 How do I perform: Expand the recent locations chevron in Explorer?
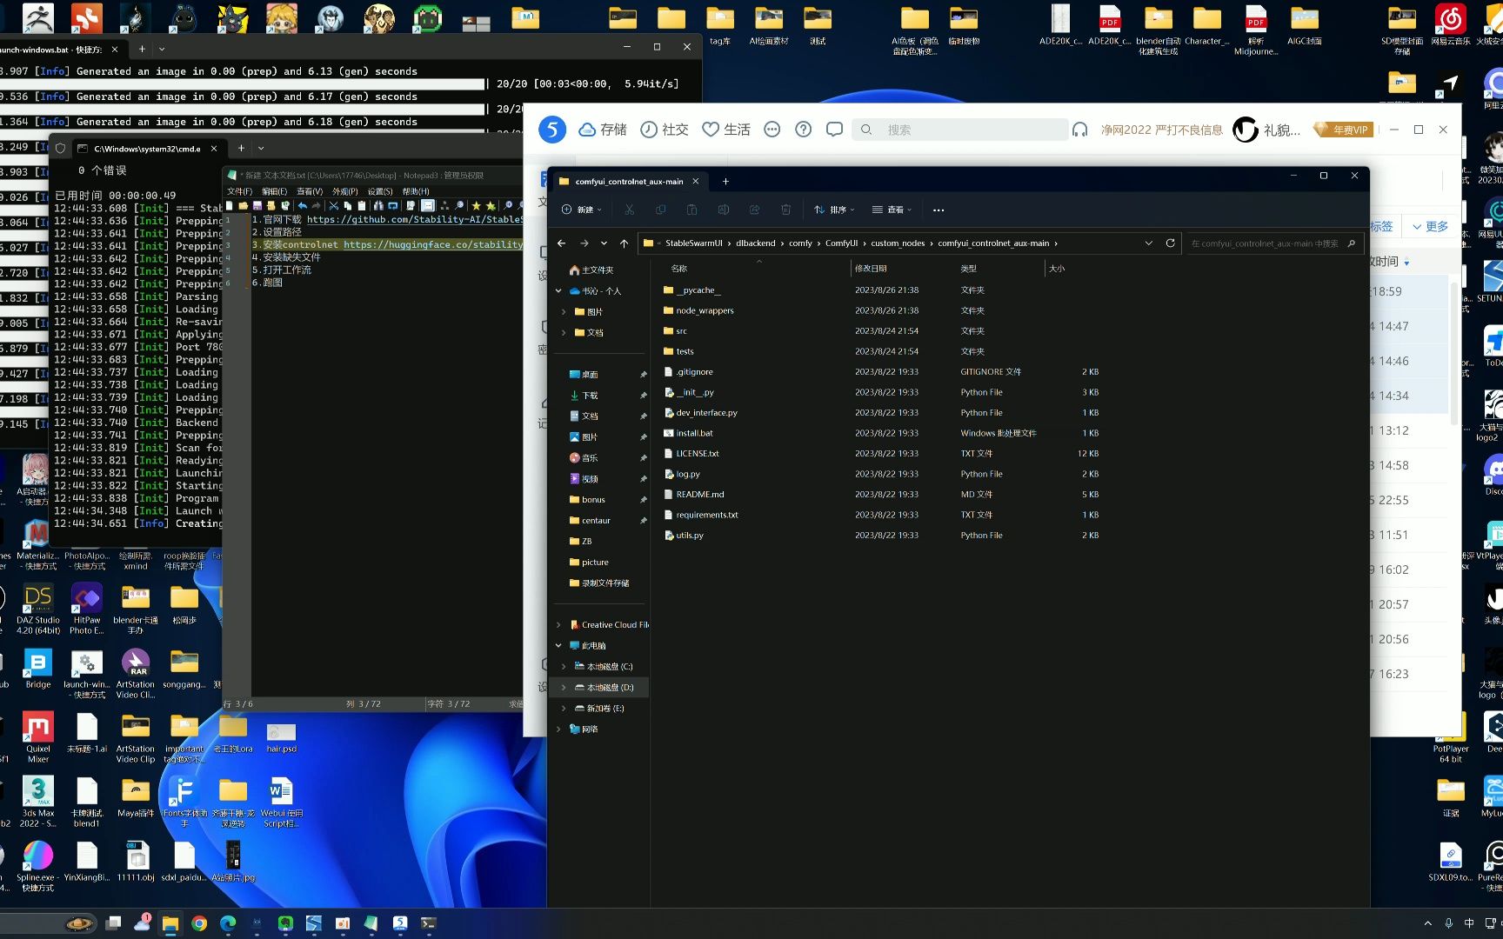pos(604,243)
